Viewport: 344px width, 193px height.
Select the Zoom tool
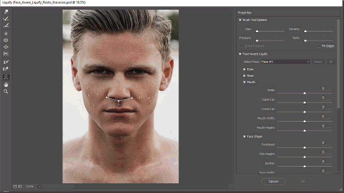pyautogui.click(x=6, y=92)
